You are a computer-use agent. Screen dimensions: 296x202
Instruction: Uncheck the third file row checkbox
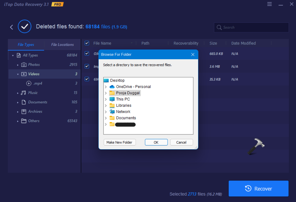(x=87, y=79)
